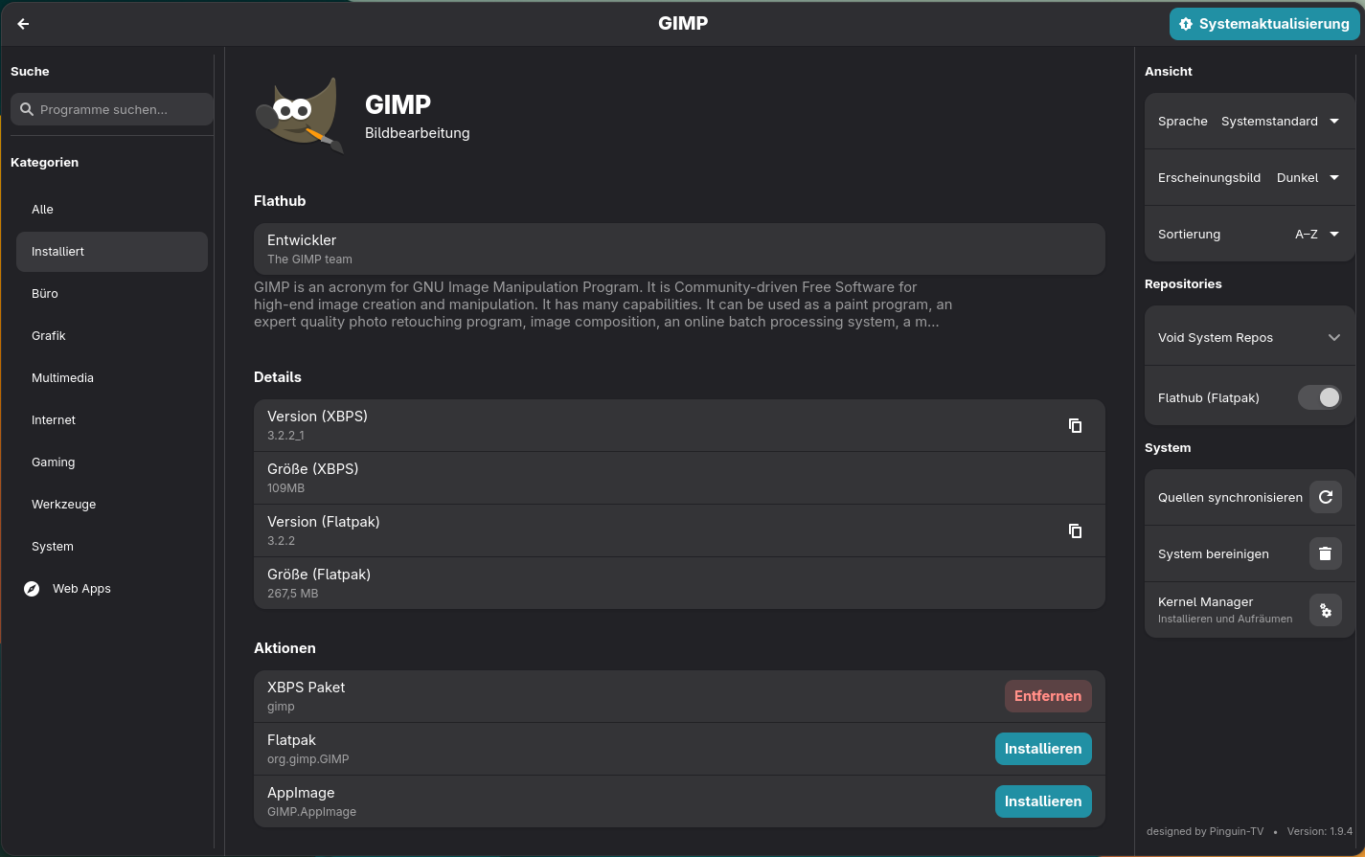This screenshot has width=1365, height=857.
Task: Click the Kernel Manager label
Action: [x=1205, y=602]
